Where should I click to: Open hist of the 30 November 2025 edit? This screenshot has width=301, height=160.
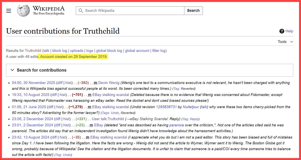click(68, 83)
